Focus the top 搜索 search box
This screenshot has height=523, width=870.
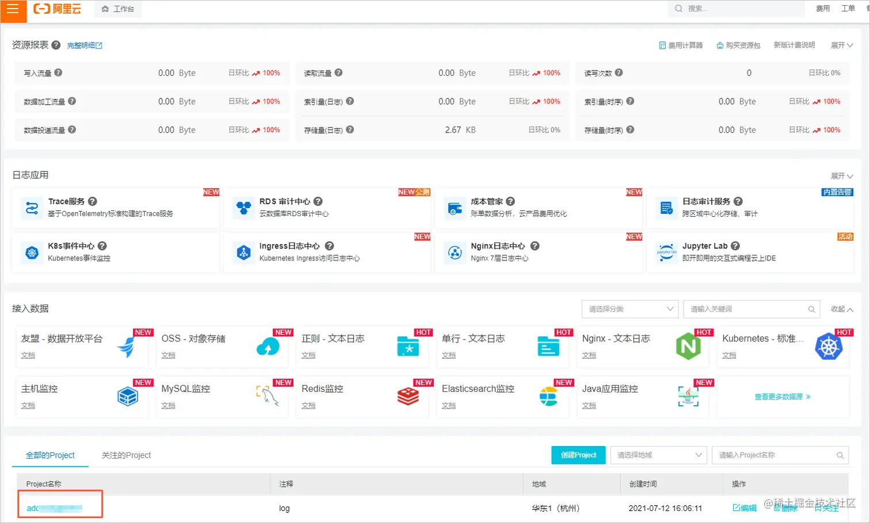737,9
